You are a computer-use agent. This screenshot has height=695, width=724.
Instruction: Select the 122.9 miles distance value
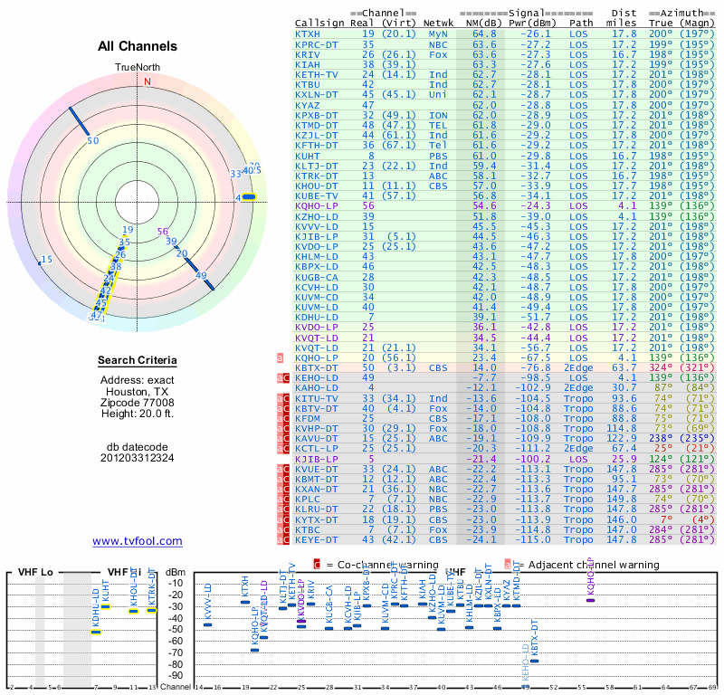(x=622, y=438)
